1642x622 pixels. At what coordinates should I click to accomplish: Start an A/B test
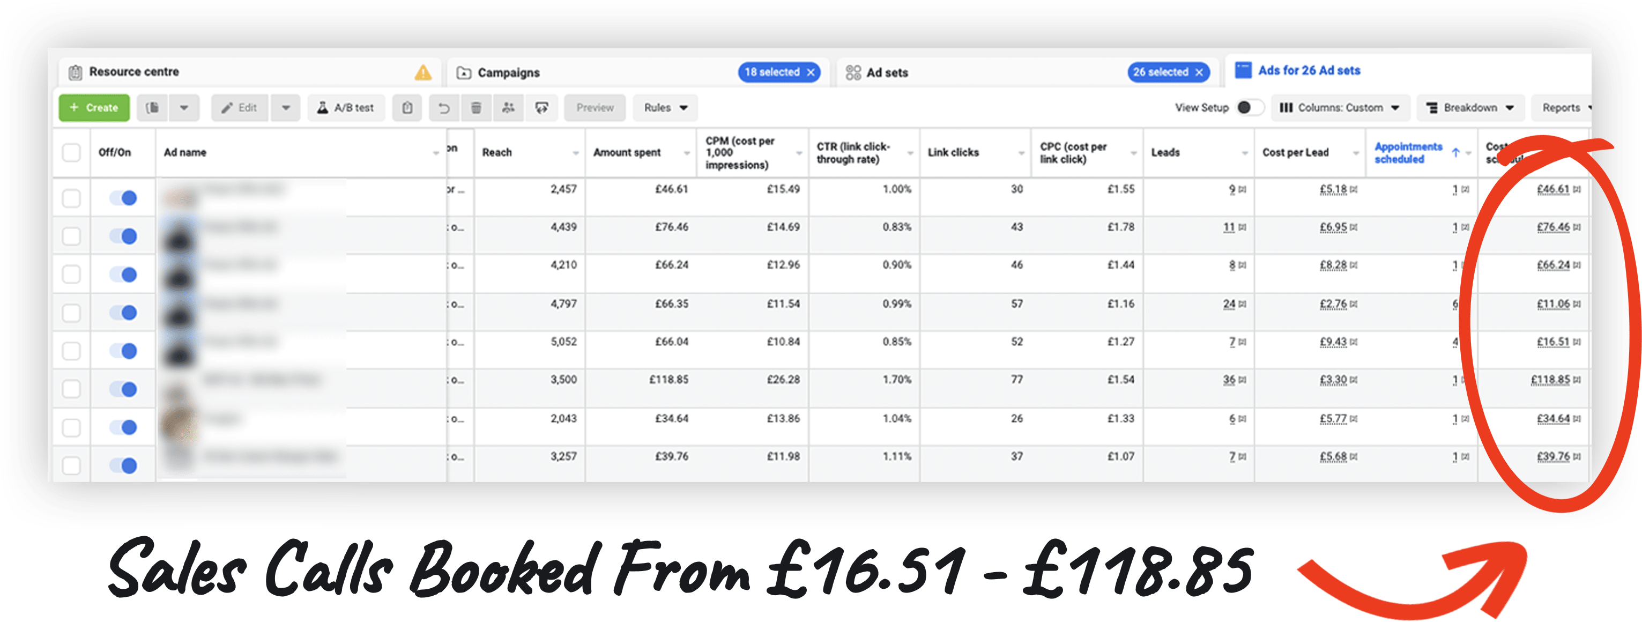346,108
